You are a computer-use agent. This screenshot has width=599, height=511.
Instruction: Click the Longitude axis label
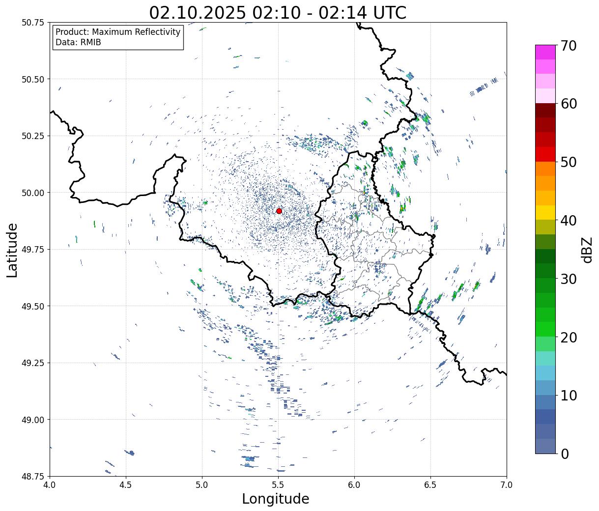pyautogui.click(x=276, y=499)
